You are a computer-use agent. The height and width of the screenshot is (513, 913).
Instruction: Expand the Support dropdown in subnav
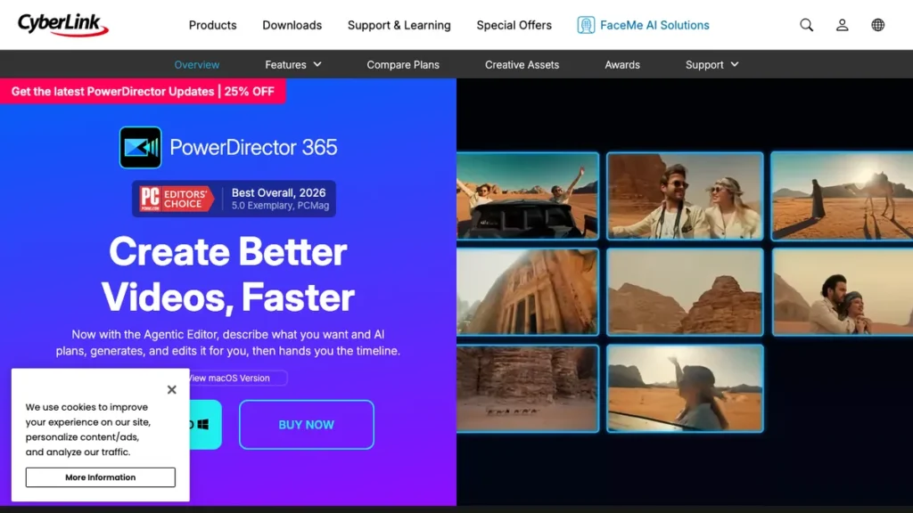coord(711,64)
